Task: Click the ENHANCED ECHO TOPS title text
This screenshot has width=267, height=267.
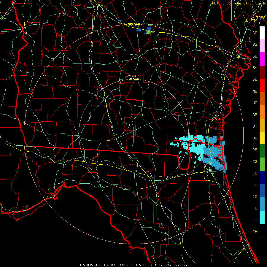Action: pos(104,265)
